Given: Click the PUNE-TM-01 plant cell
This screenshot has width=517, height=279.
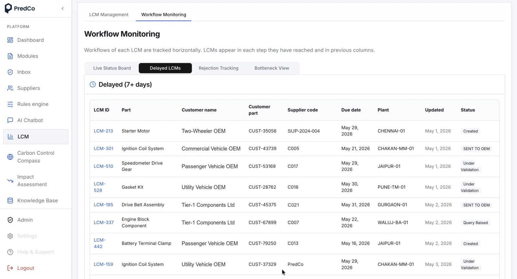Looking at the screenshot, I should (391, 187).
